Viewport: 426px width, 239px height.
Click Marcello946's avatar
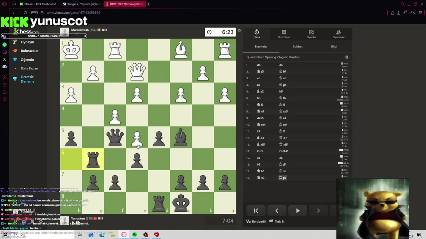pos(65,32)
